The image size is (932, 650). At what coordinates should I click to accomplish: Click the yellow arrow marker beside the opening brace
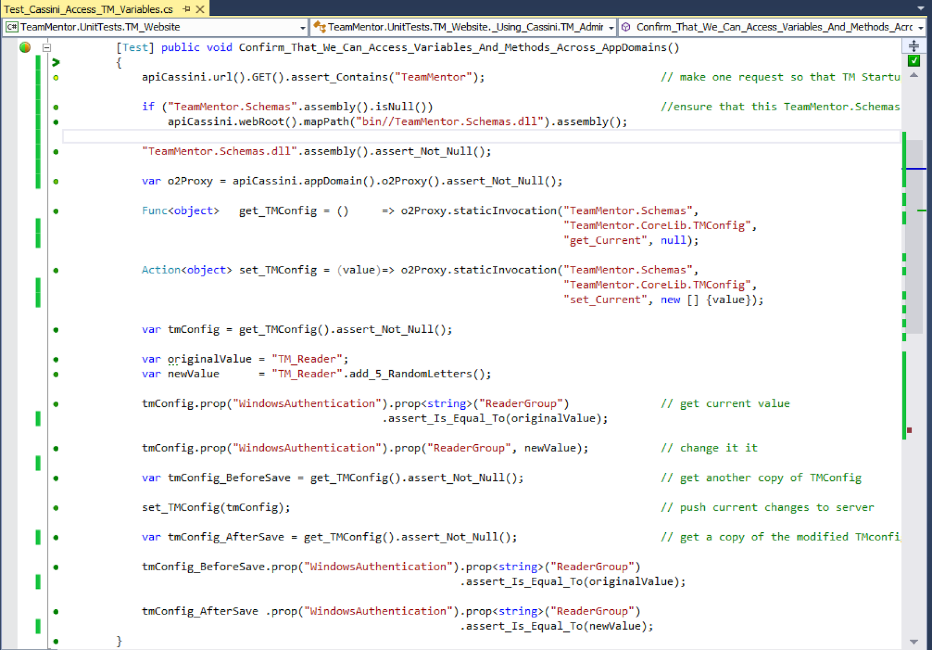(56, 62)
